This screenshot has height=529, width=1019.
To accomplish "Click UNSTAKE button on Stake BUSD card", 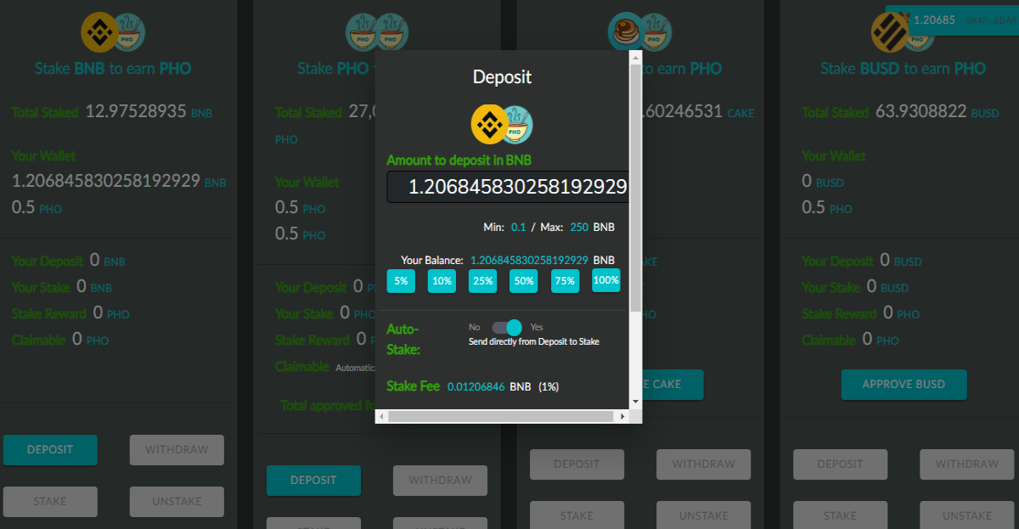I will pos(966,515).
